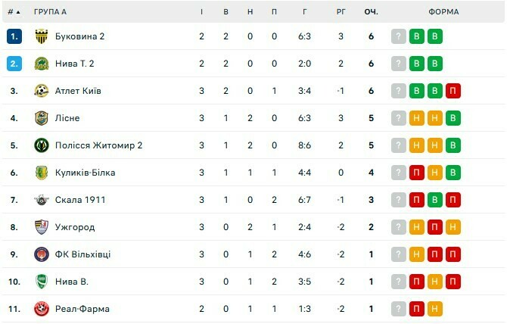The height and width of the screenshot is (324, 507).
Task: Click the ФК Вільхівці team logo
Action: 41,254
